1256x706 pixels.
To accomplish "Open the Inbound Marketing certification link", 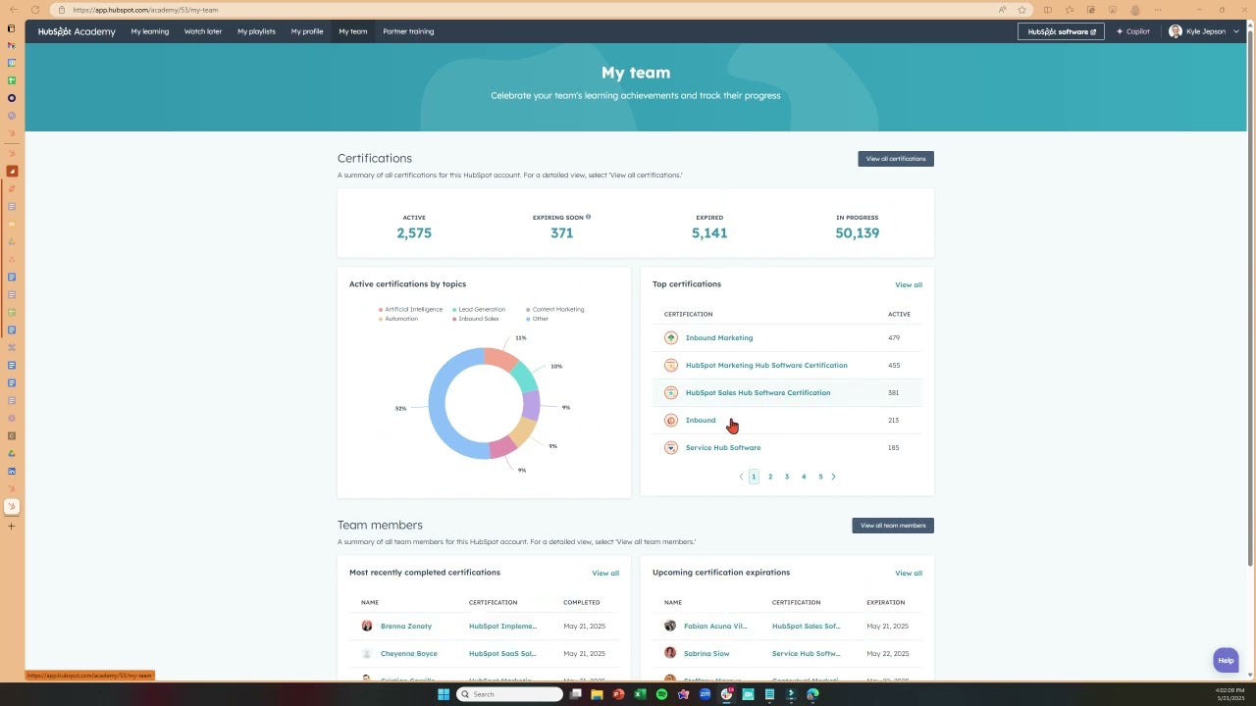I will pos(719,338).
